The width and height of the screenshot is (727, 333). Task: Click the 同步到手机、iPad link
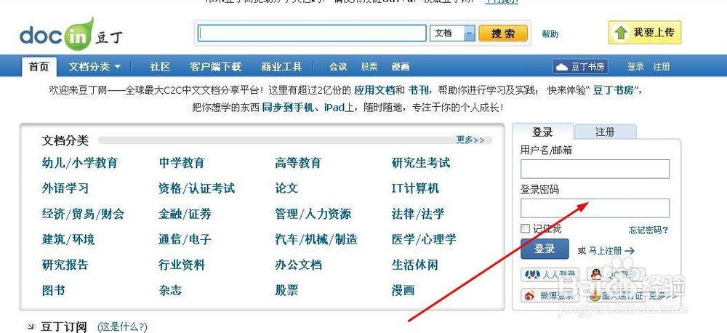[x=302, y=108]
